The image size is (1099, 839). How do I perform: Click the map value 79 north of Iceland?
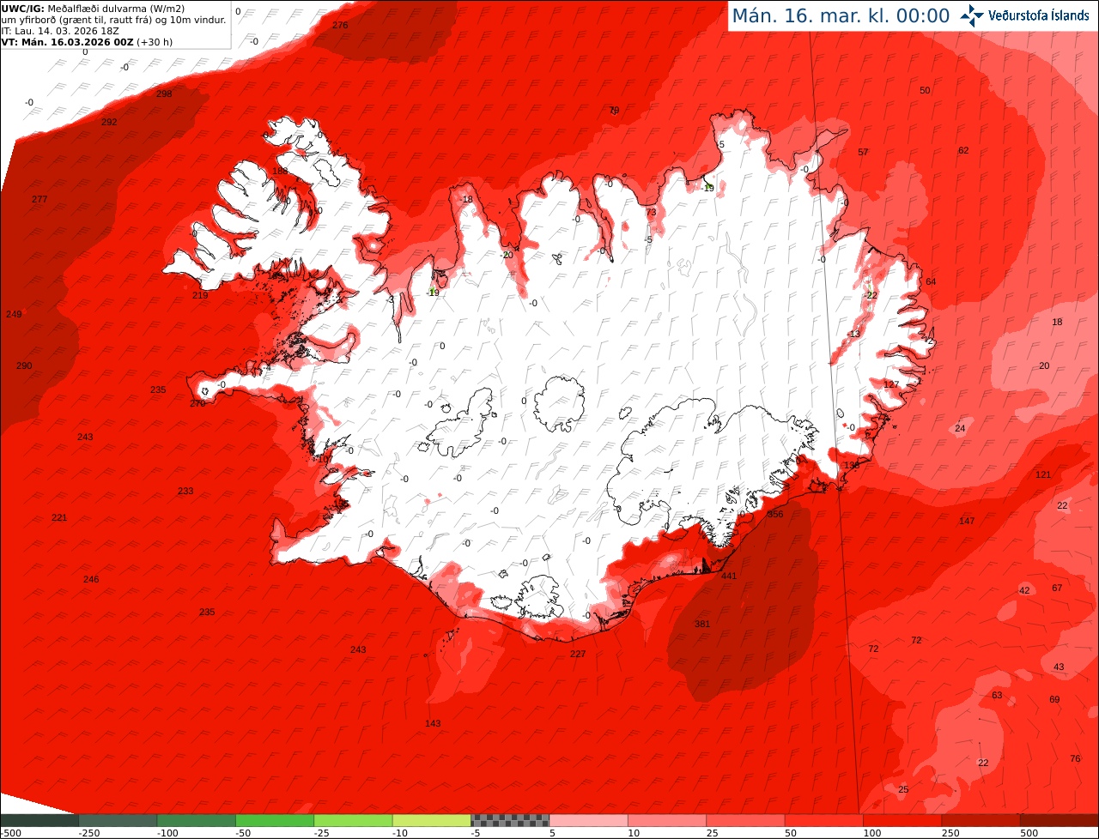[x=614, y=111]
